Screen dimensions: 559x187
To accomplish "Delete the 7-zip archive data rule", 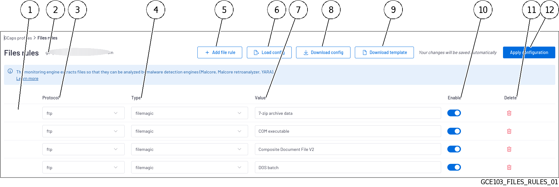I will pyautogui.click(x=509, y=113).
